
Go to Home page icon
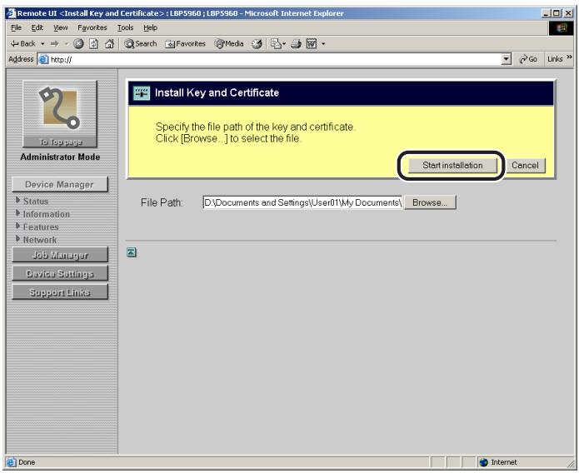(x=109, y=43)
